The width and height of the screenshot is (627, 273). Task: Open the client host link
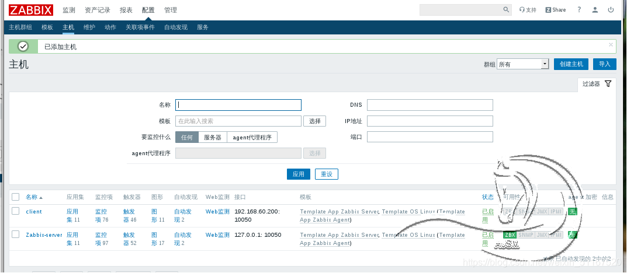click(x=33, y=212)
